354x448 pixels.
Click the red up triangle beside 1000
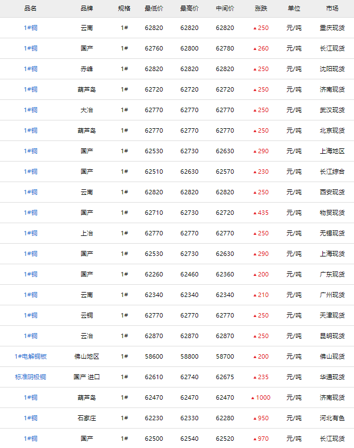pyautogui.click(x=253, y=398)
